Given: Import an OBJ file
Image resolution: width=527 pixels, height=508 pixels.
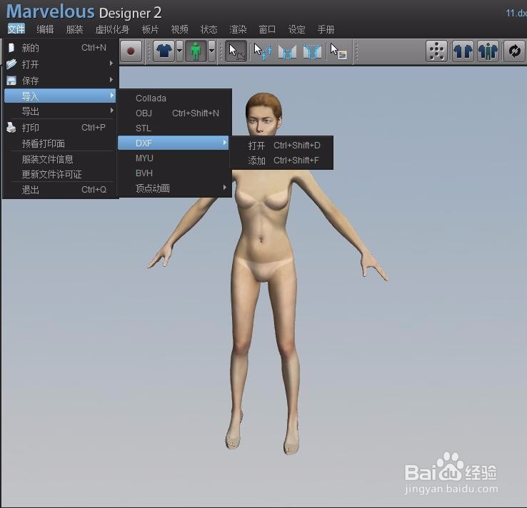Looking at the screenshot, I should tap(174, 113).
